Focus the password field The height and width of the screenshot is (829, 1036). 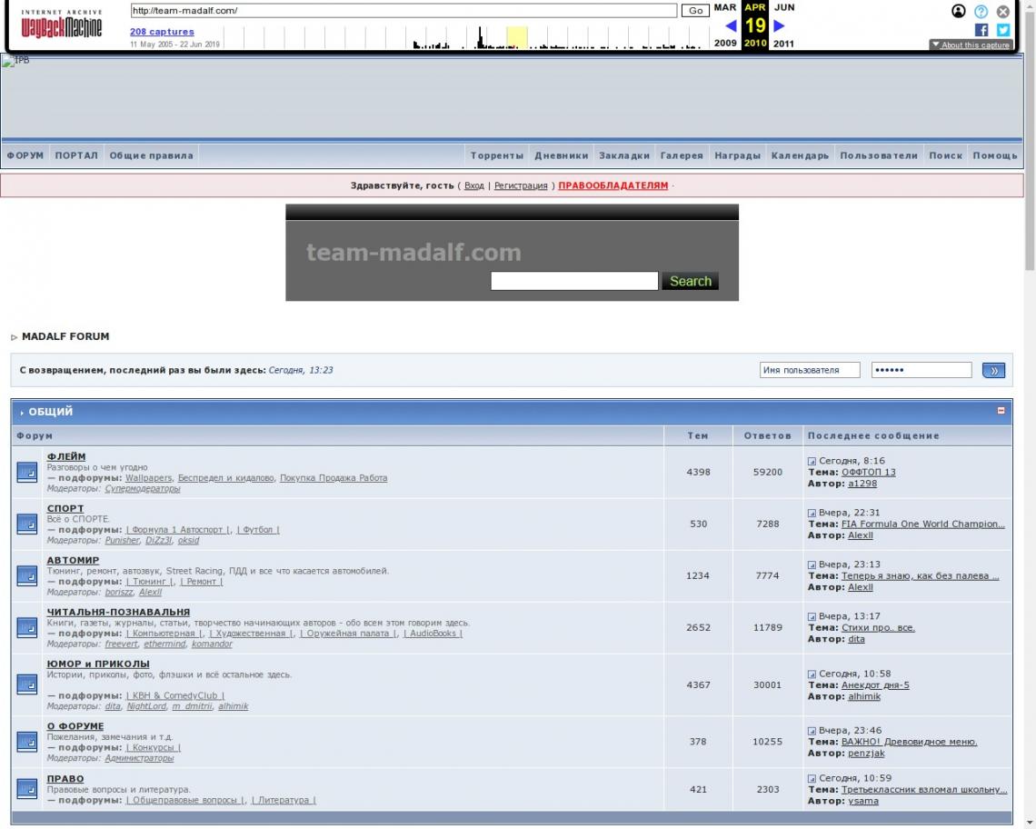pos(921,370)
